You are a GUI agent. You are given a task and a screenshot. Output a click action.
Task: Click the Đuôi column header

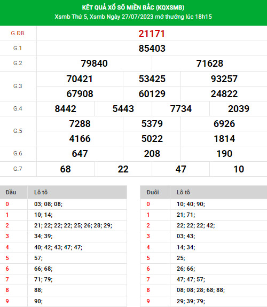[153, 192]
